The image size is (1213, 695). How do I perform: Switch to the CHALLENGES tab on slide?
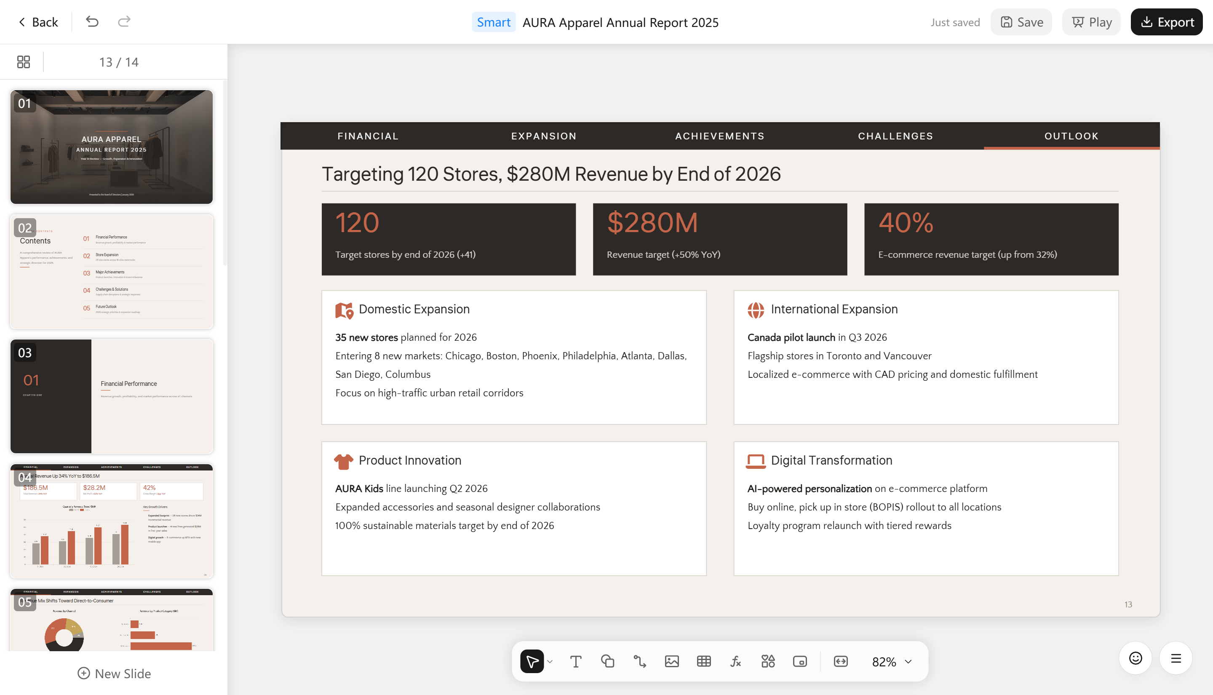tap(895, 136)
